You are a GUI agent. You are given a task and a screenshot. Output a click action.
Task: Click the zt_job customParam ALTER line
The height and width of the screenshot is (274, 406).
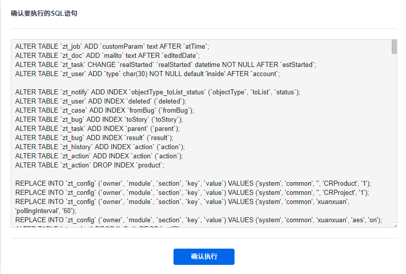112,46
